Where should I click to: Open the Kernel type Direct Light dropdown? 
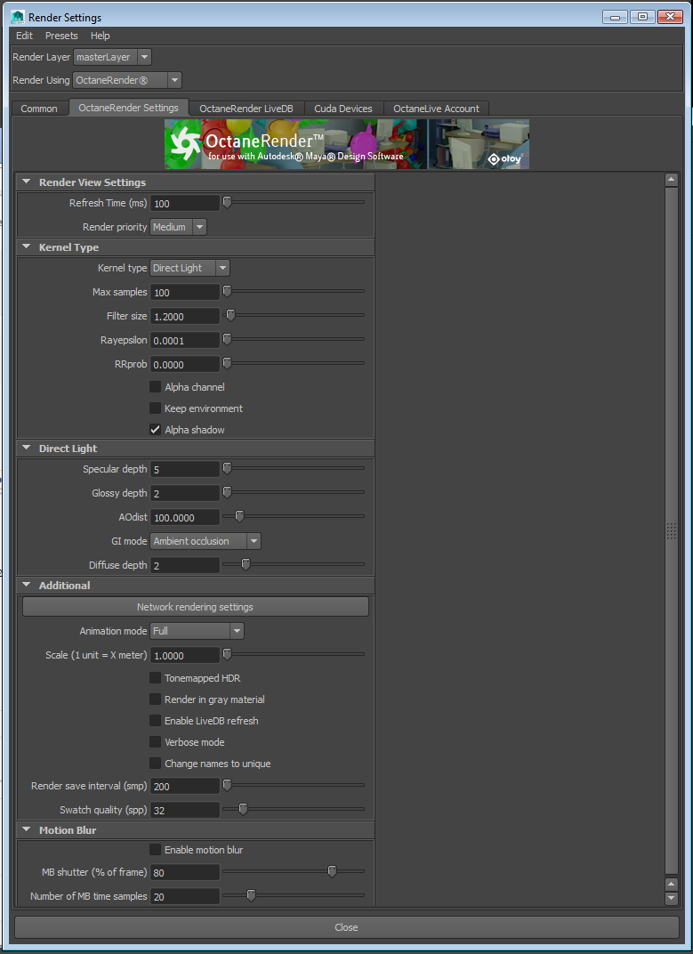tap(189, 268)
